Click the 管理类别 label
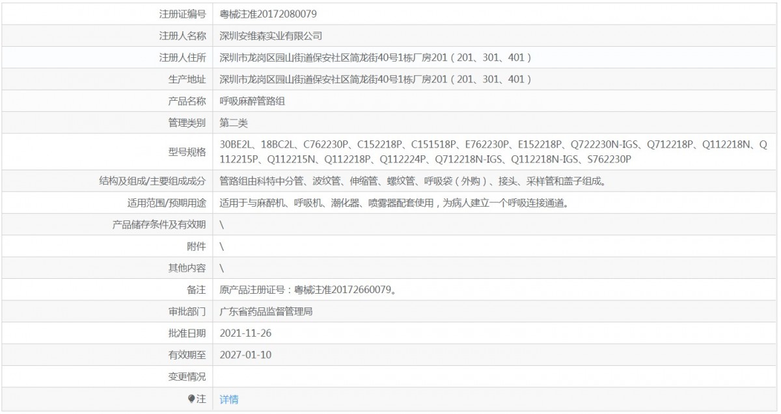The height and width of the screenshot is (414, 781). click(187, 122)
